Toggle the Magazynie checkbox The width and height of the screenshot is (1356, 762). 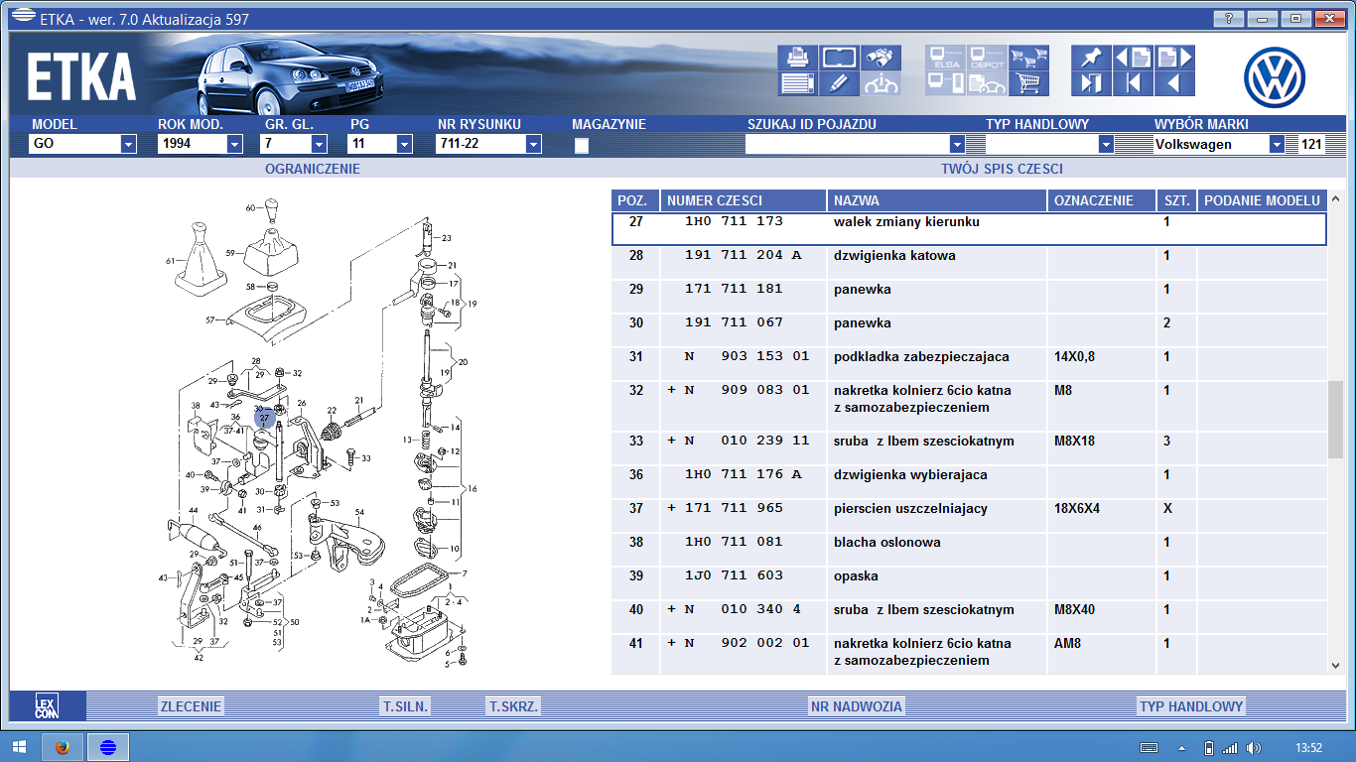point(582,146)
